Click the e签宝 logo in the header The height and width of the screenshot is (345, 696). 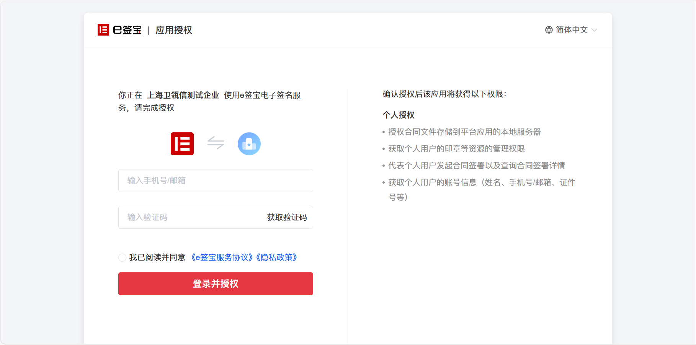119,30
